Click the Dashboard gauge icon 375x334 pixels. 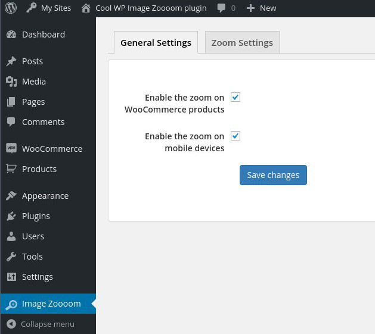[11, 35]
